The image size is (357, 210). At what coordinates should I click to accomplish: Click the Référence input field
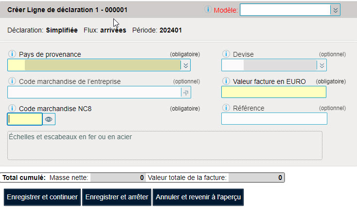274,119
